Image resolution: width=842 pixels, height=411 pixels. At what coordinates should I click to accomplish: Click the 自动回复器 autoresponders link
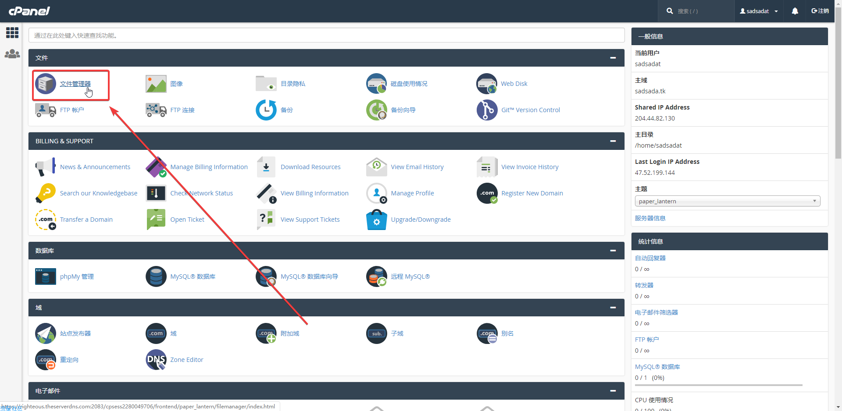(x=650, y=258)
